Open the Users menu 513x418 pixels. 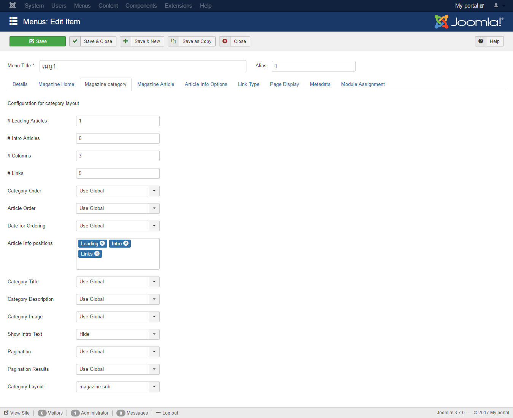click(x=59, y=6)
